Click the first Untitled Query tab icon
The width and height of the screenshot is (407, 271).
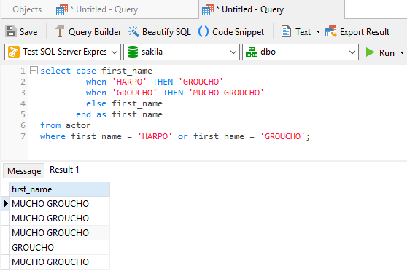click(62, 9)
